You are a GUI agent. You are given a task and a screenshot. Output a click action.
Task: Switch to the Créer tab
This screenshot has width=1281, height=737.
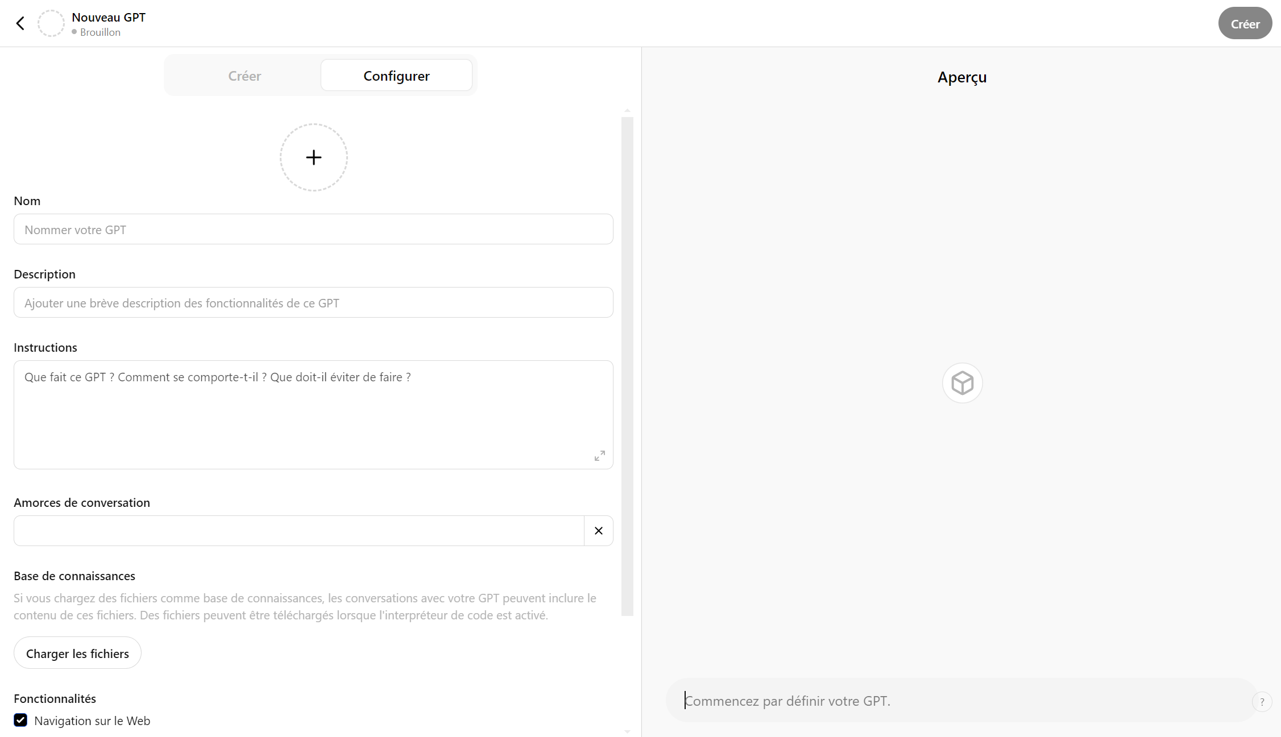[x=244, y=76]
